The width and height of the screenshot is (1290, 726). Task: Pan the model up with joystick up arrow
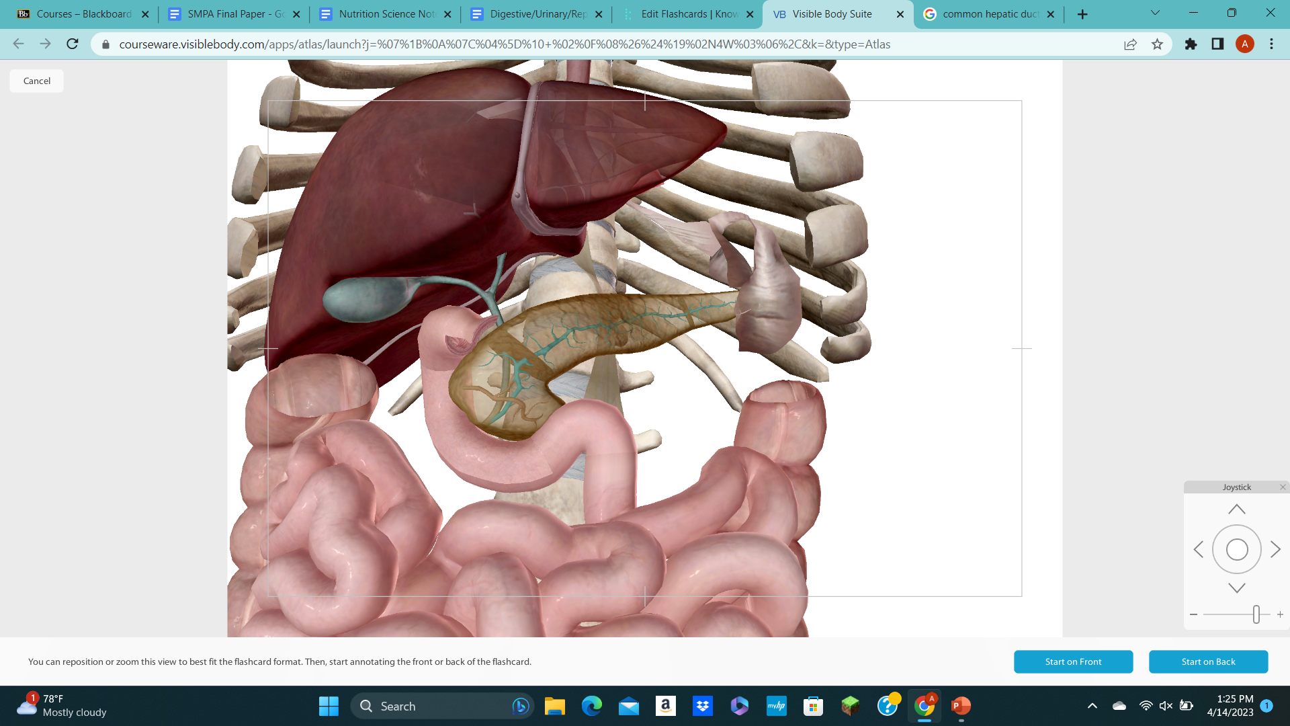(x=1236, y=509)
